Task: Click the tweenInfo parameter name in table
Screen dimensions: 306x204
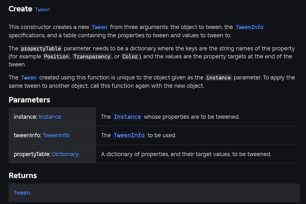Action: pyautogui.click(x=28, y=135)
